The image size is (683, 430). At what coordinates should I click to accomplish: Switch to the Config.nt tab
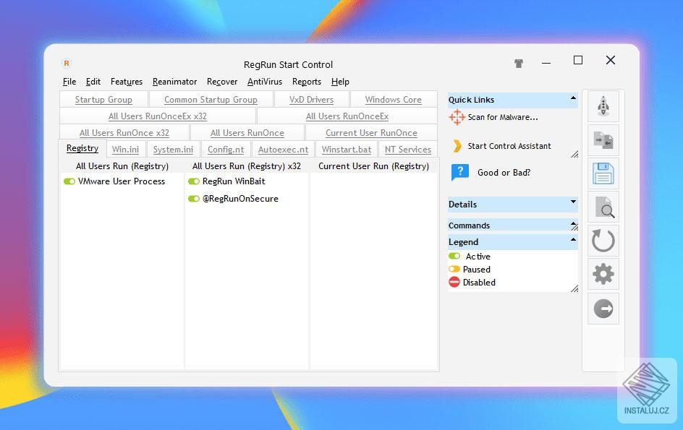(226, 150)
